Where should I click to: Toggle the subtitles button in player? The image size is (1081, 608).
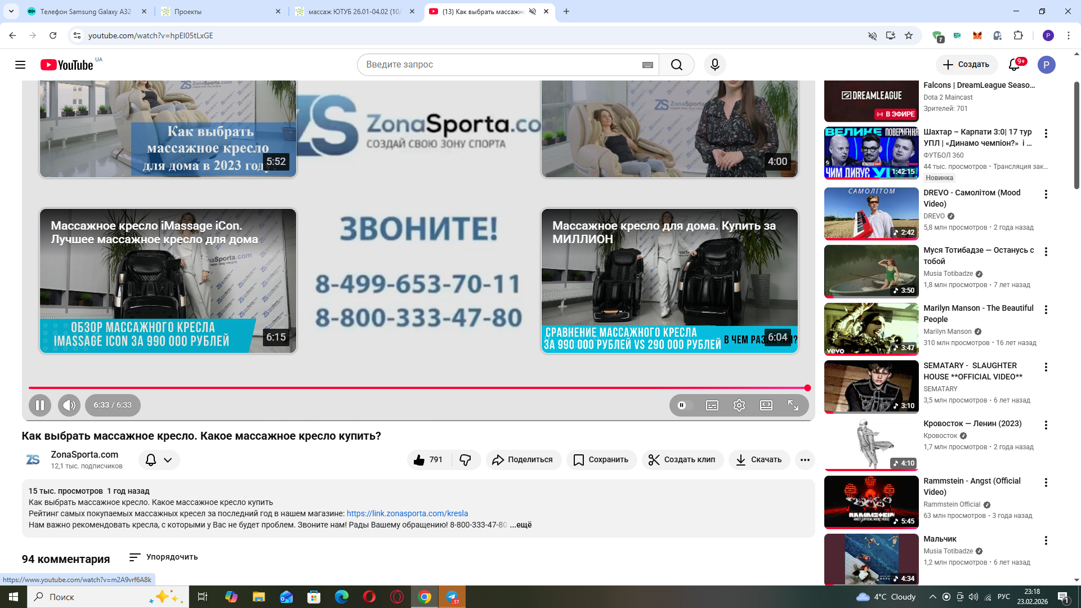coord(712,405)
